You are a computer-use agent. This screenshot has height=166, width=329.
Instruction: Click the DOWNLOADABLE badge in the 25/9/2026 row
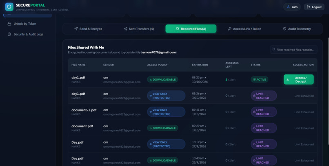[x=162, y=160]
